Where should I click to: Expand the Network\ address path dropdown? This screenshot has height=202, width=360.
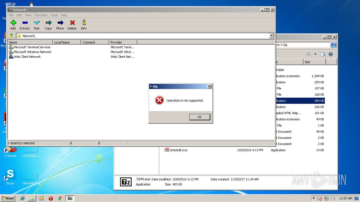pos(271,36)
